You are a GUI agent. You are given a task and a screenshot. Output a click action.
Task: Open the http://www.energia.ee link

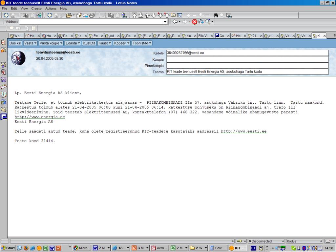pyautogui.click(x=40, y=117)
